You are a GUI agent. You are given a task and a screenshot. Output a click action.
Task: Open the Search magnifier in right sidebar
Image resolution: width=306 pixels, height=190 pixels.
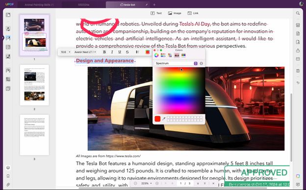298,13
